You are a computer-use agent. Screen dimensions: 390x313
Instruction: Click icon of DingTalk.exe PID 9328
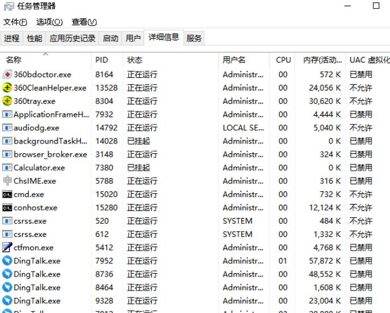pyautogui.click(x=7, y=300)
